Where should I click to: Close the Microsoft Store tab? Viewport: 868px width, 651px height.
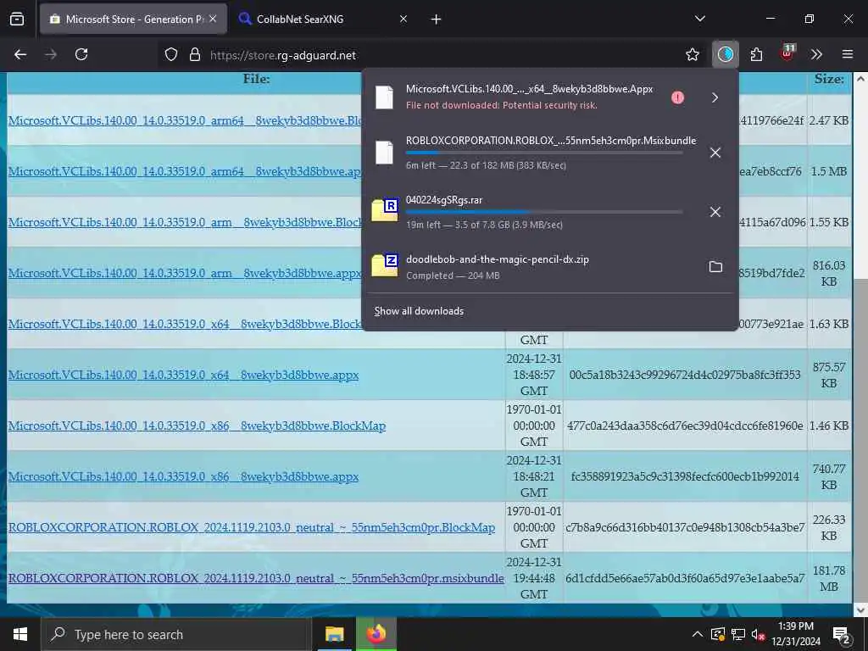coord(213,19)
